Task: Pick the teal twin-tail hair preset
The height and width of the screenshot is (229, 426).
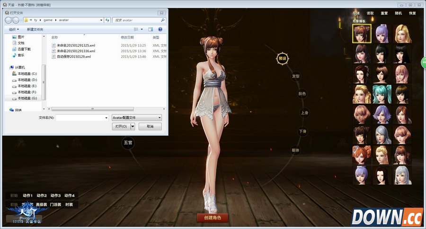Action: point(382,94)
